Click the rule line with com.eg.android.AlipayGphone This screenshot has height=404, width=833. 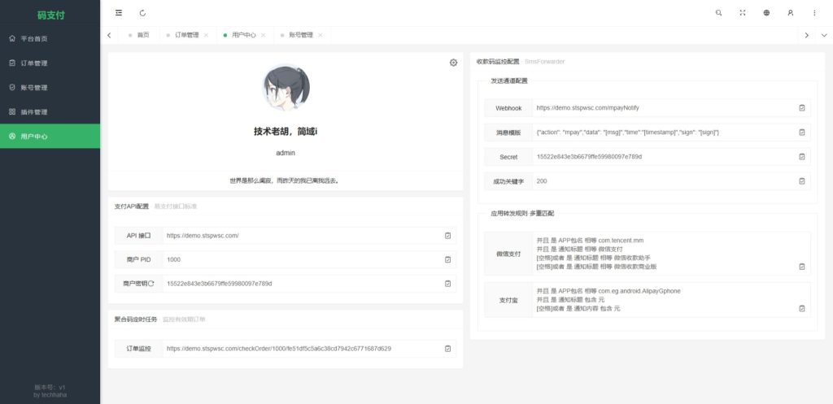click(x=608, y=292)
